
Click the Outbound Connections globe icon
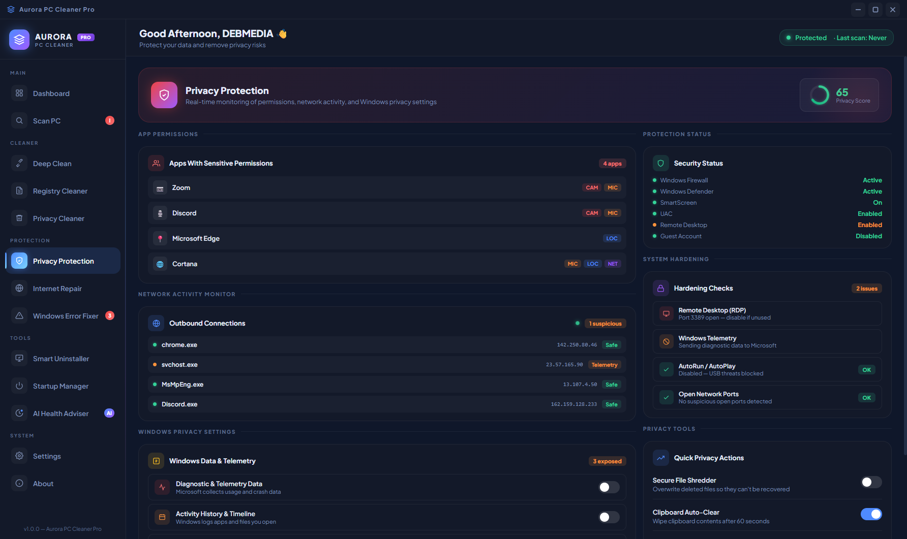156,323
